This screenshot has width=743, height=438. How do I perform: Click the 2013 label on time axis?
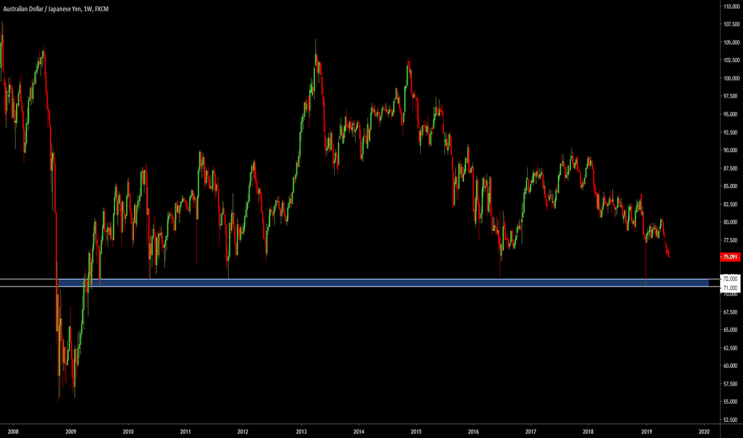tap(301, 432)
